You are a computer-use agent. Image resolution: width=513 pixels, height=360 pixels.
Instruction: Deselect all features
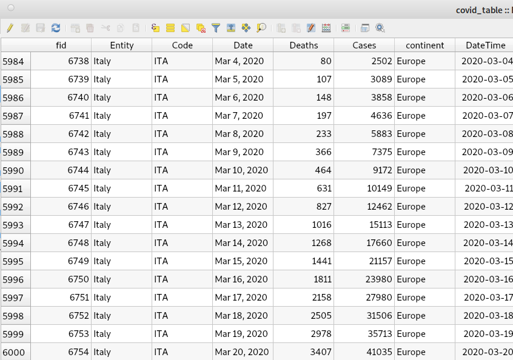tap(201, 28)
